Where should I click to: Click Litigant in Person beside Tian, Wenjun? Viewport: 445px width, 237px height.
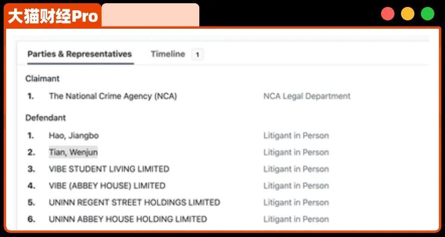(x=296, y=152)
